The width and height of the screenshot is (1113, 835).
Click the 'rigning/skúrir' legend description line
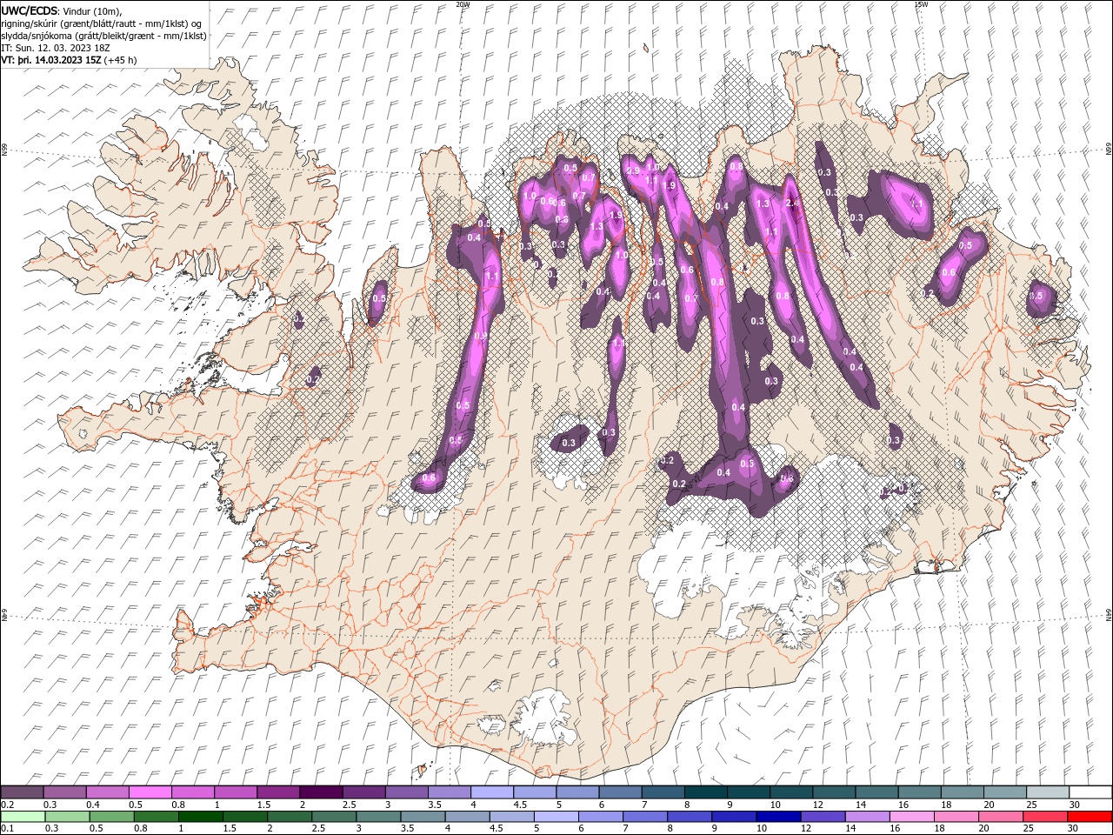click(x=102, y=23)
